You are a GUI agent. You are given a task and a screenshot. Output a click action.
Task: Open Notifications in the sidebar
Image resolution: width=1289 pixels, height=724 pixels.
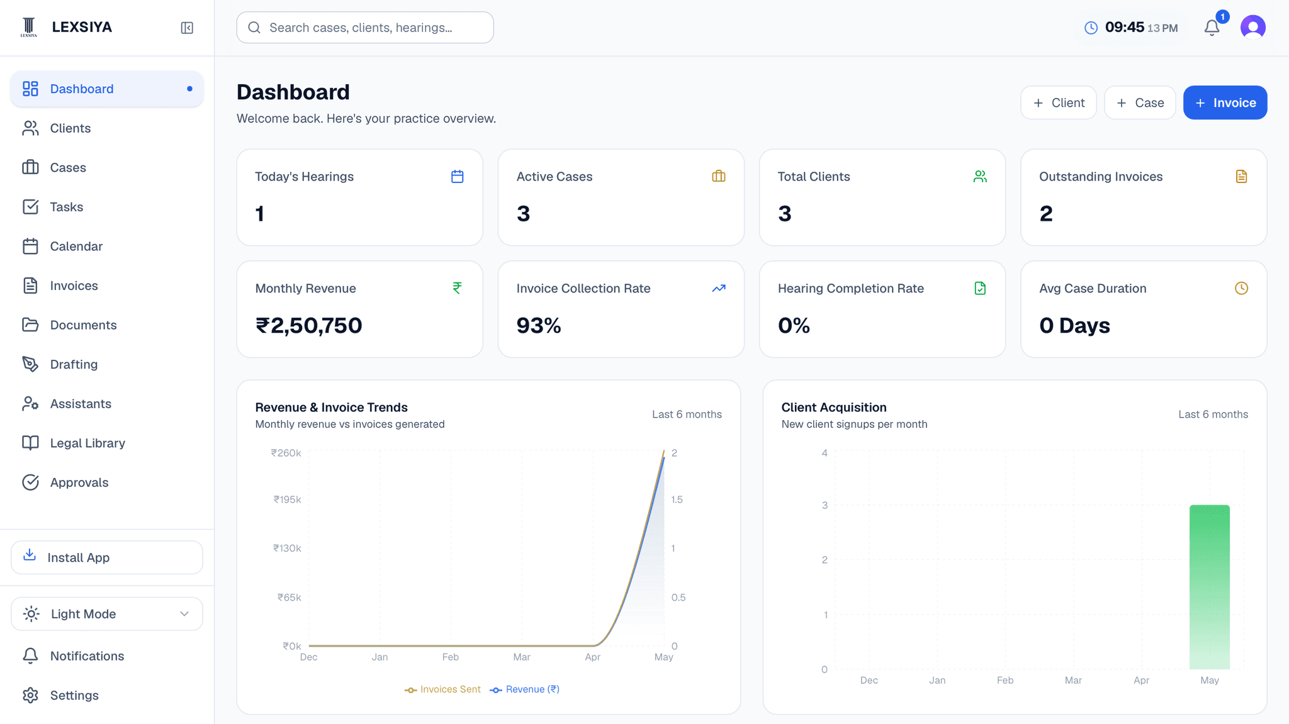point(107,656)
